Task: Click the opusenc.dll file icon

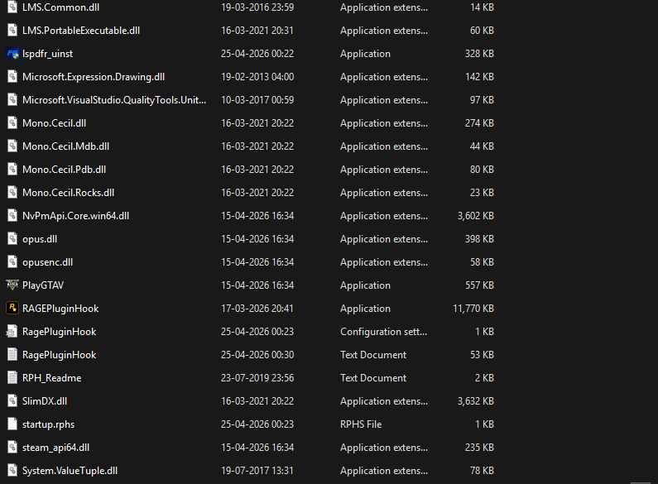Action: (12, 262)
